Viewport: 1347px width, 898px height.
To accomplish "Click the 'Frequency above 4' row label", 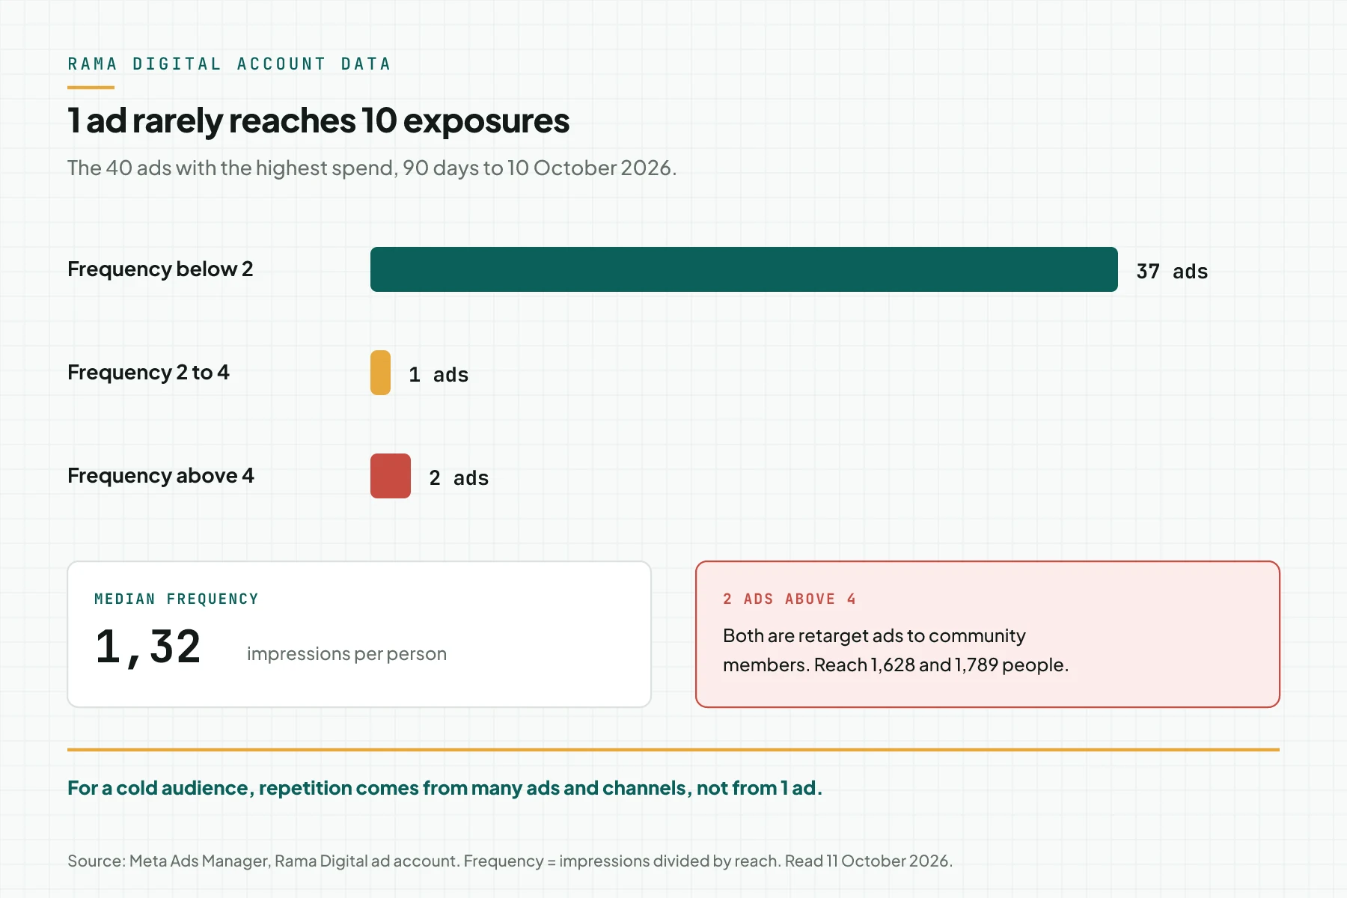I will [x=161, y=475].
